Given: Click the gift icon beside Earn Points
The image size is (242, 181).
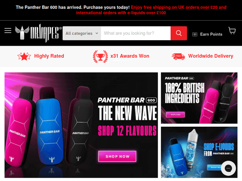Looking at the screenshot, I should click(x=195, y=34).
